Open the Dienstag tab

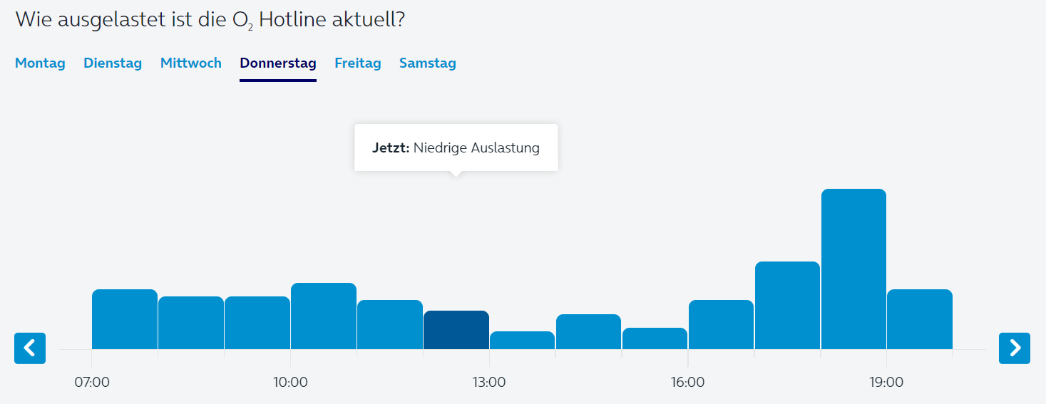113,63
